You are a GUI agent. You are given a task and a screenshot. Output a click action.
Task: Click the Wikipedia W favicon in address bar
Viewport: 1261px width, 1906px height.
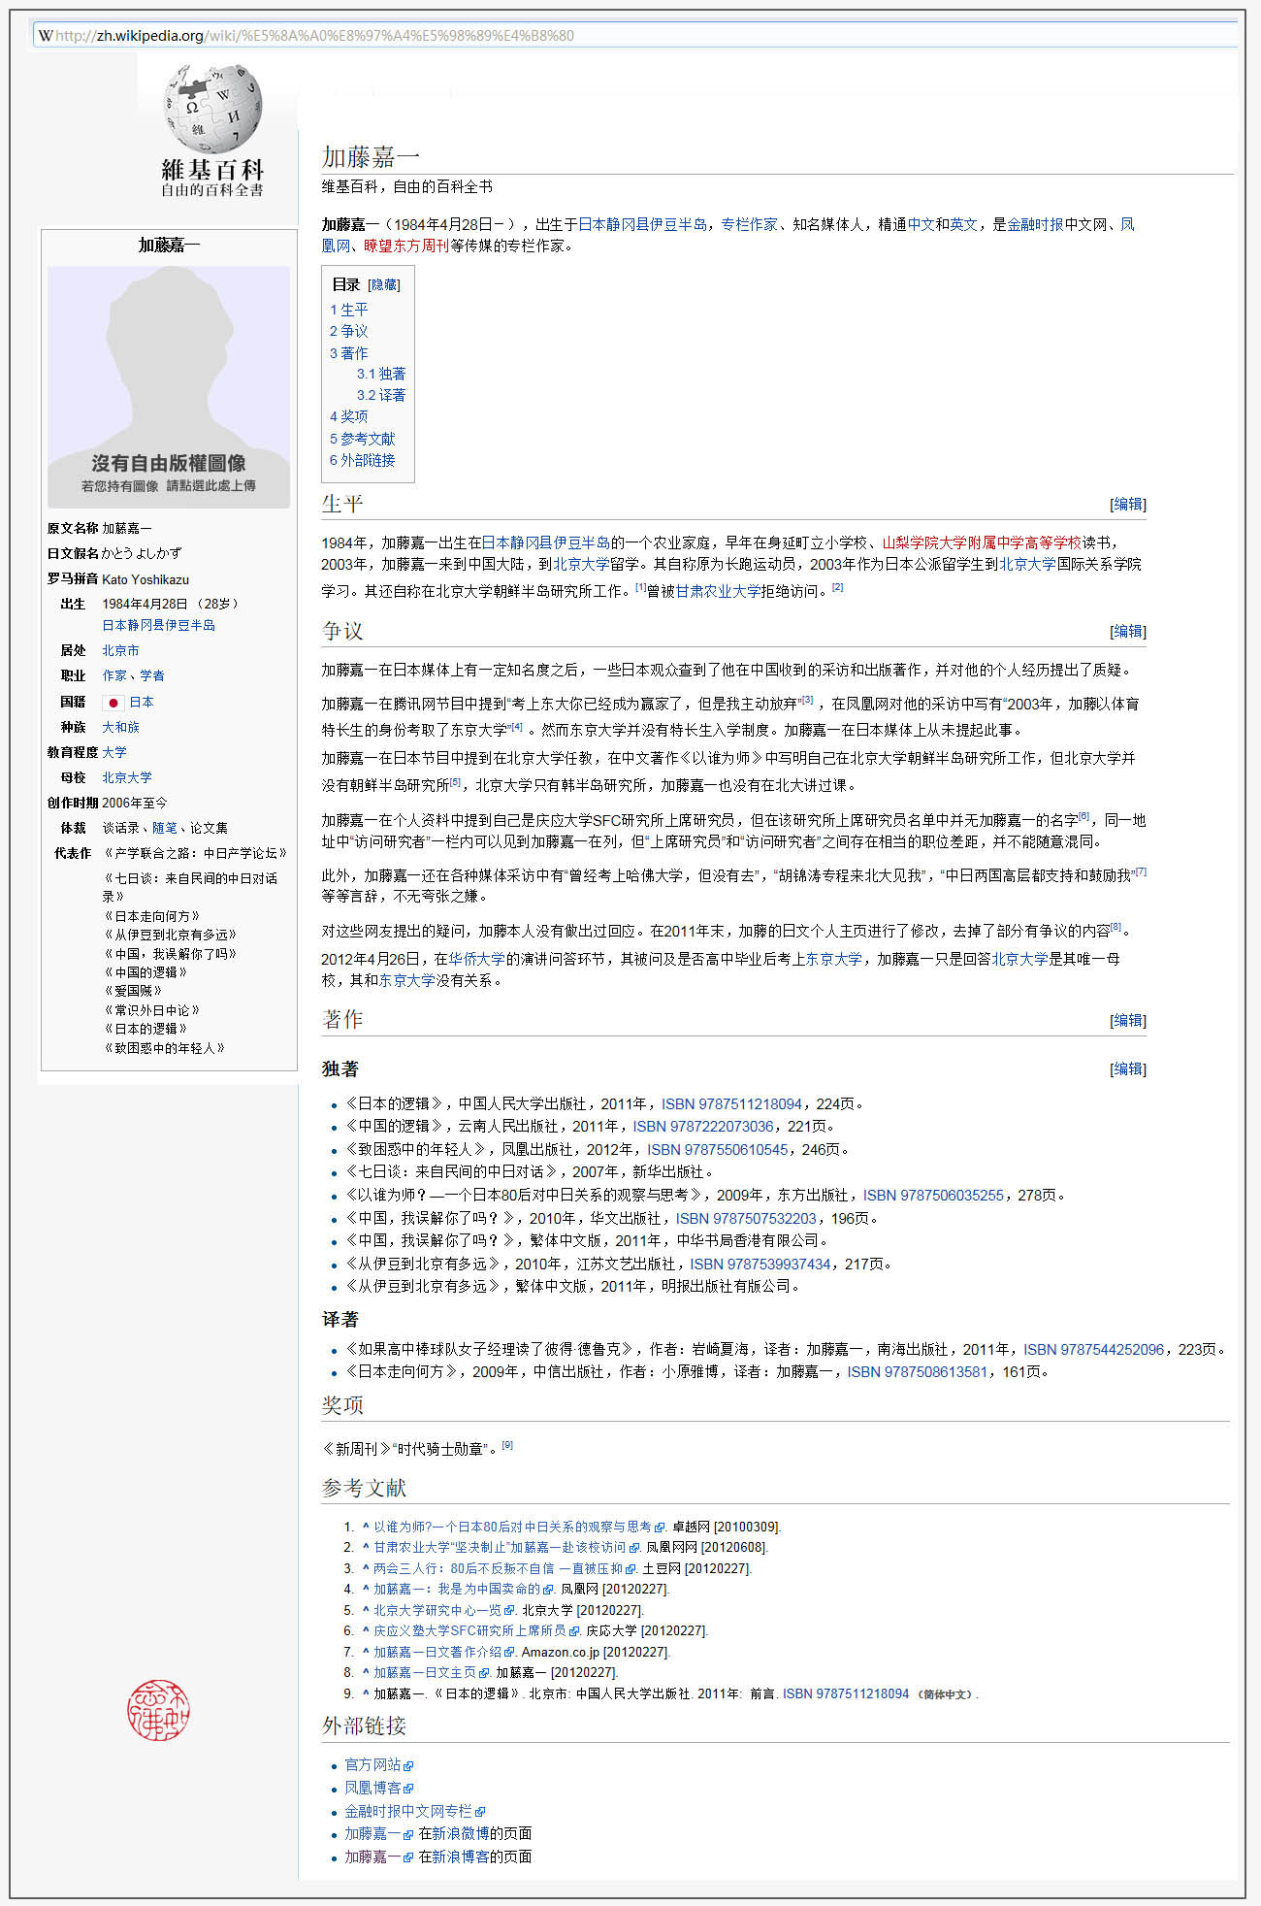(x=46, y=36)
